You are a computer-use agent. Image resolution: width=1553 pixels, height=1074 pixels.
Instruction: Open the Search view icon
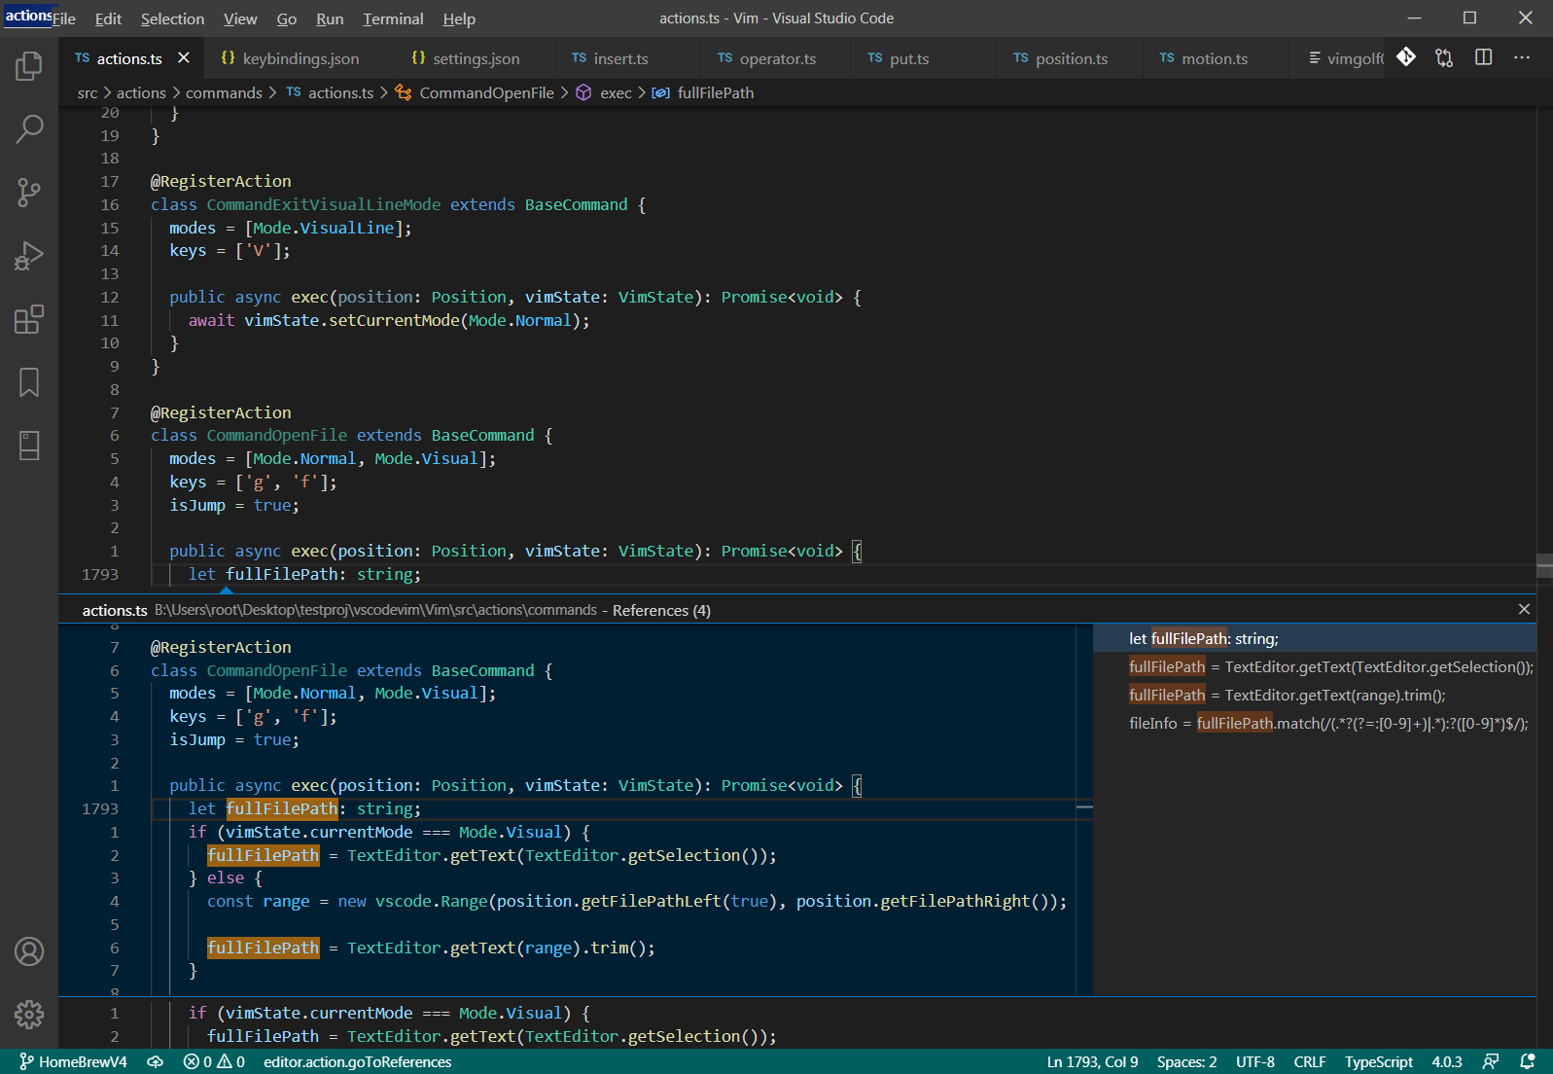click(x=29, y=128)
